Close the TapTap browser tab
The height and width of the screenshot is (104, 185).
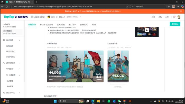click(32, 2)
